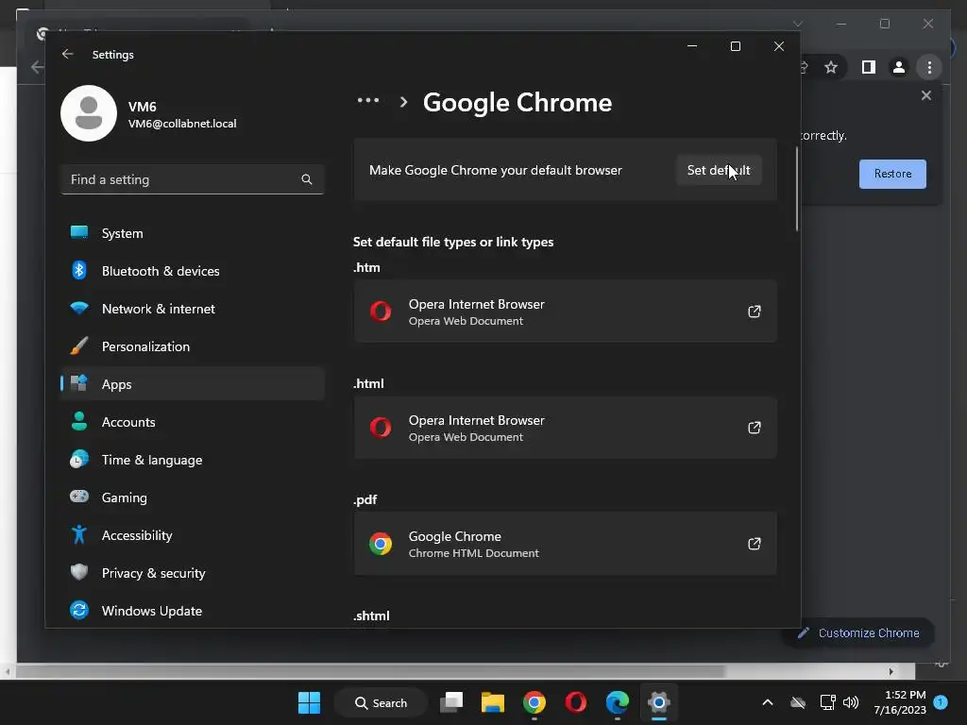Click the taskbar Search box
The image size is (967, 725).
pos(382,702)
